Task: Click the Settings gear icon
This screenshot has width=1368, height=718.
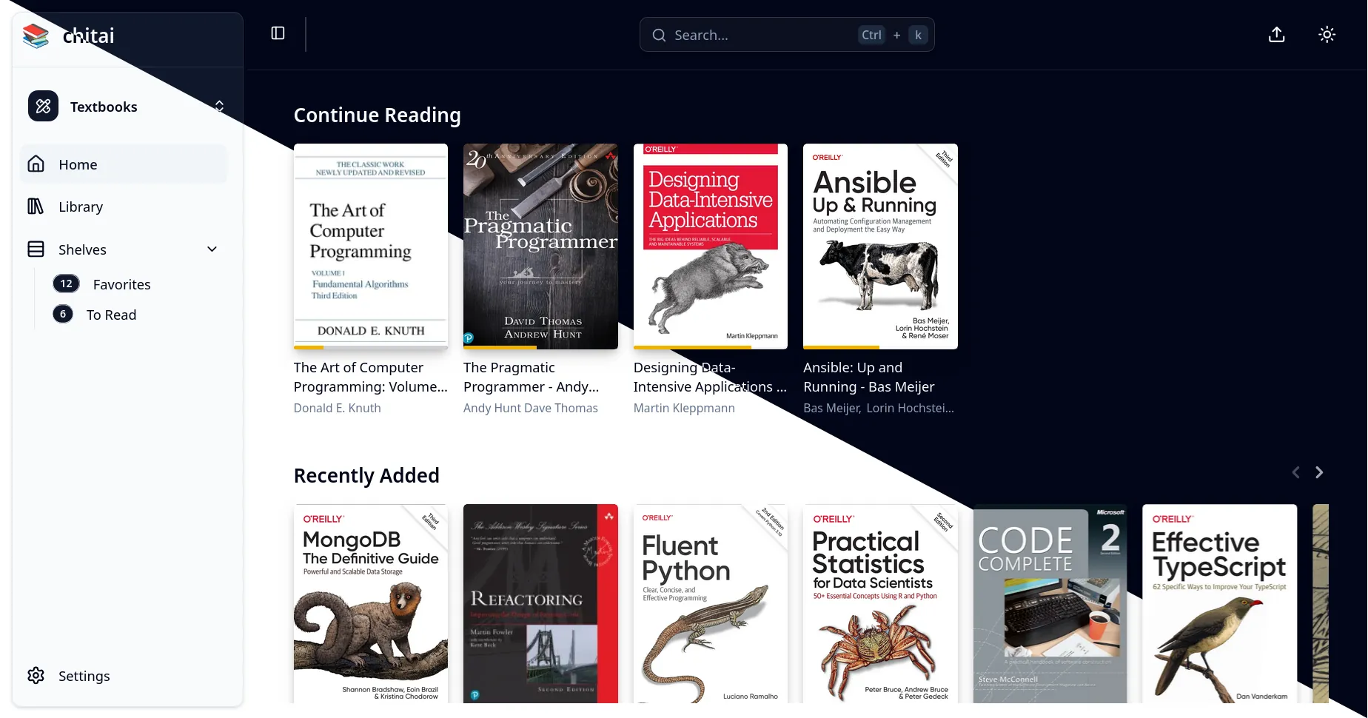Action: [x=36, y=675]
